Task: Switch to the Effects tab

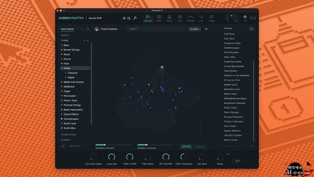Action: pos(79,29)
